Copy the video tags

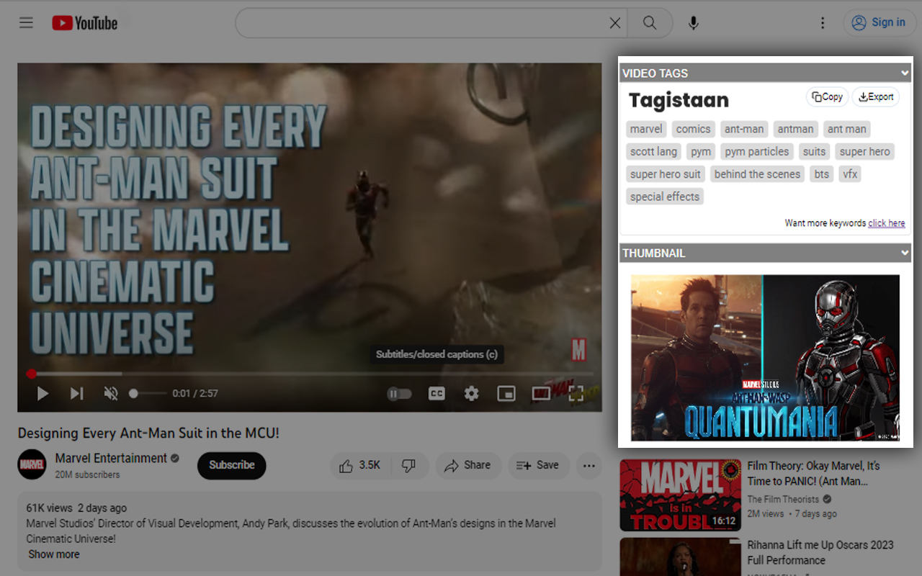[827, 96]
